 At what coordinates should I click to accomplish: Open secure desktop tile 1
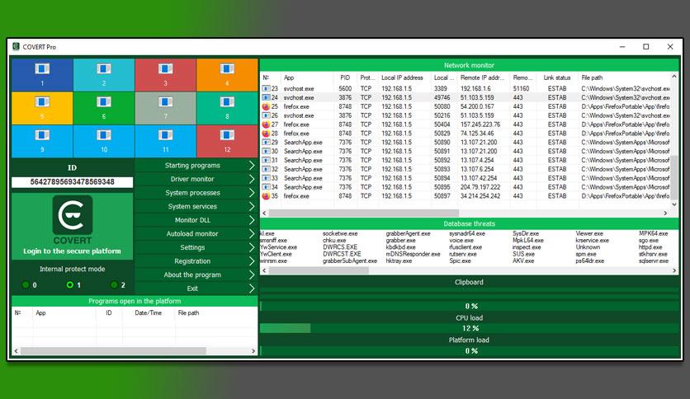pos(42,75)
